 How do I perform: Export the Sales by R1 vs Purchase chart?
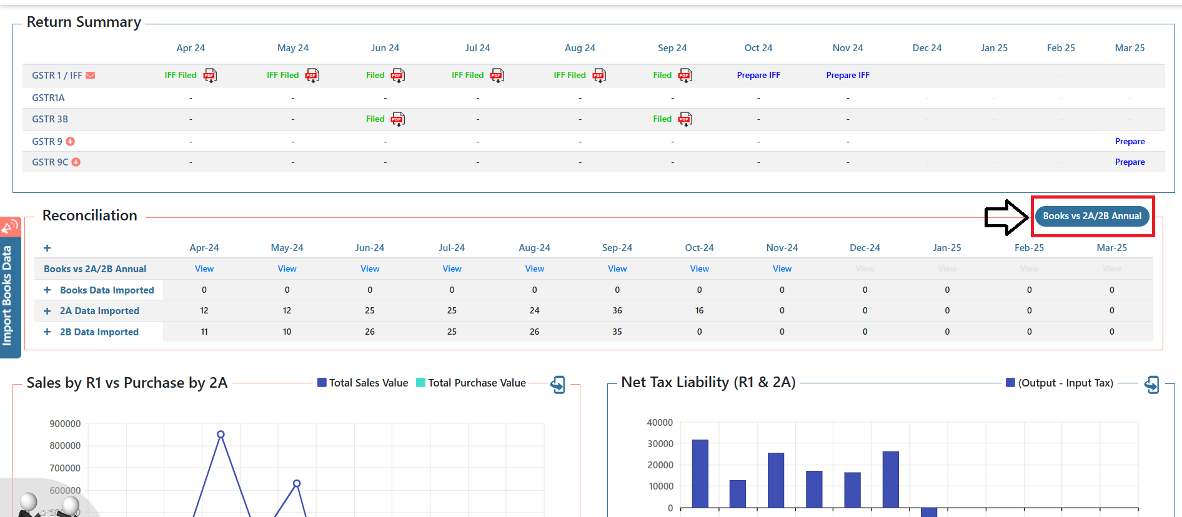click(x=558, y=385)
